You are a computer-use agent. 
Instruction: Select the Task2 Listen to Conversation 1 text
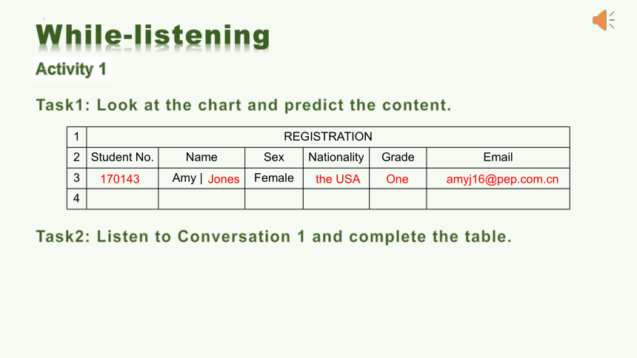[274, 237]
